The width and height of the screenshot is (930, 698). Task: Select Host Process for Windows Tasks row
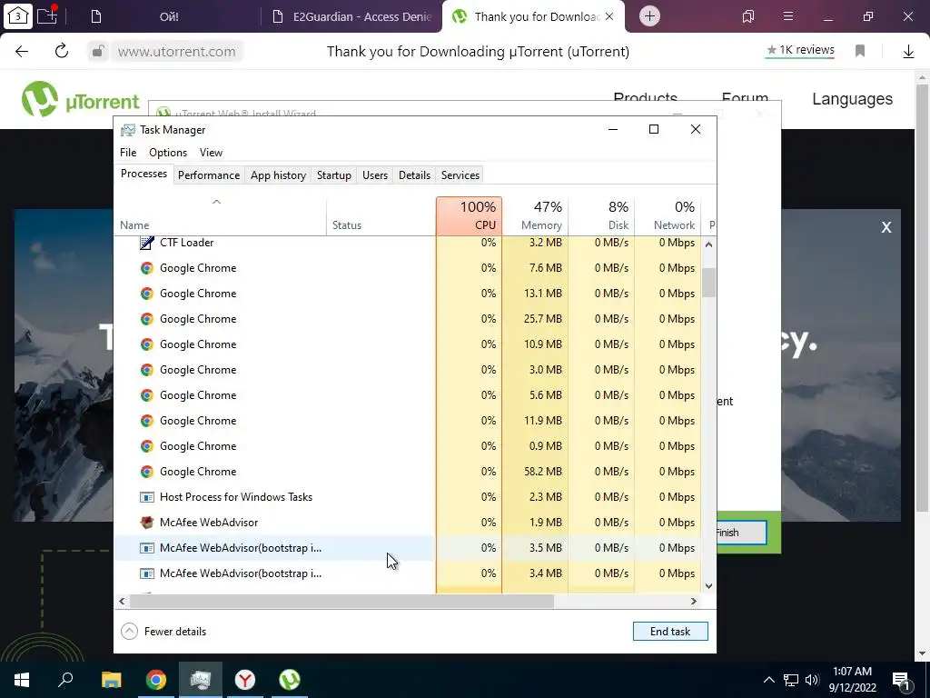tap(408, 497)
